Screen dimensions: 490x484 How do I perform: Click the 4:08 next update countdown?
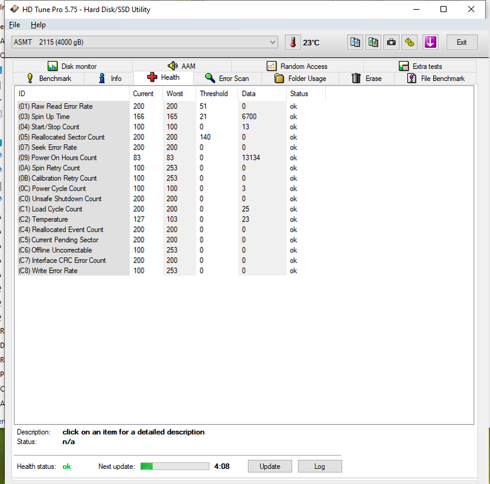coord(222,466)
